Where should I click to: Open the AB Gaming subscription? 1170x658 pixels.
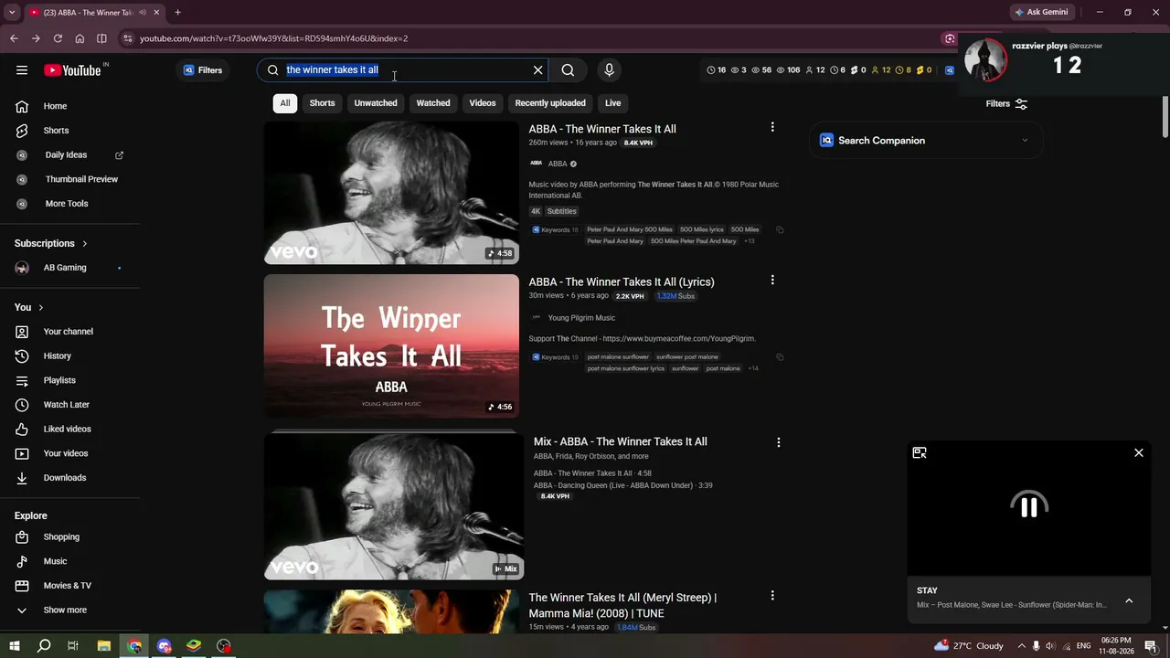[71, 268]
